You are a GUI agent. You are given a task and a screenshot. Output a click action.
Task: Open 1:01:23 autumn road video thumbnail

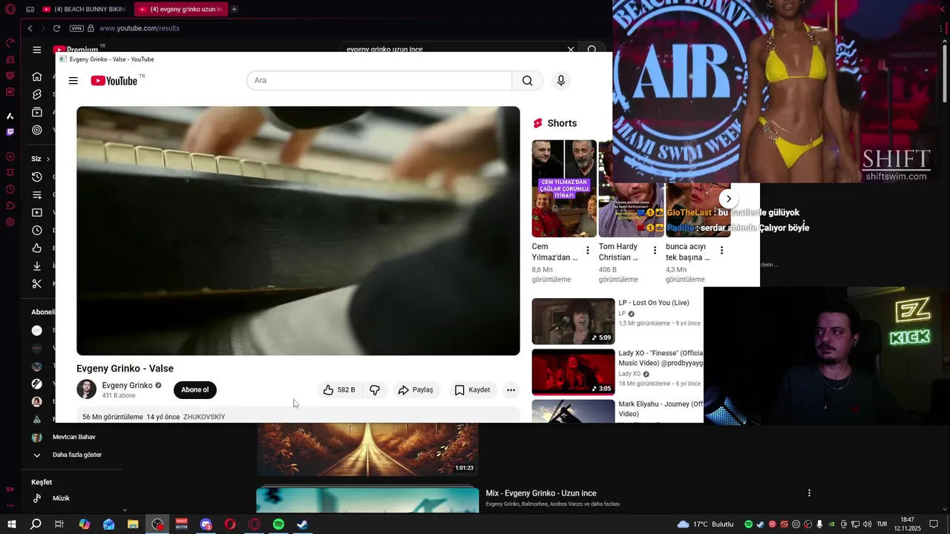pos(367,449)
